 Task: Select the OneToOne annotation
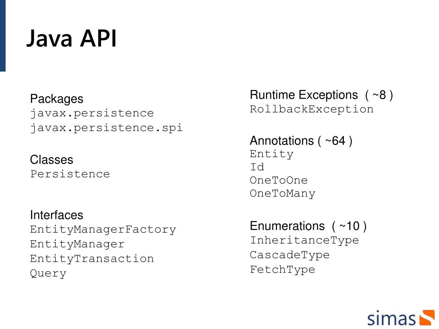279,180
